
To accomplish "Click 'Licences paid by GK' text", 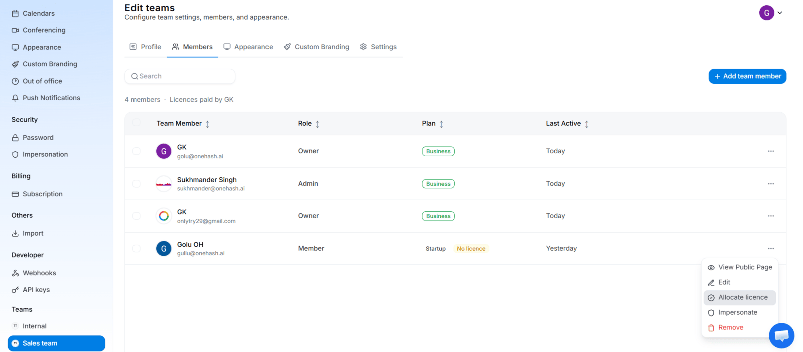I will tap(202, 100).
